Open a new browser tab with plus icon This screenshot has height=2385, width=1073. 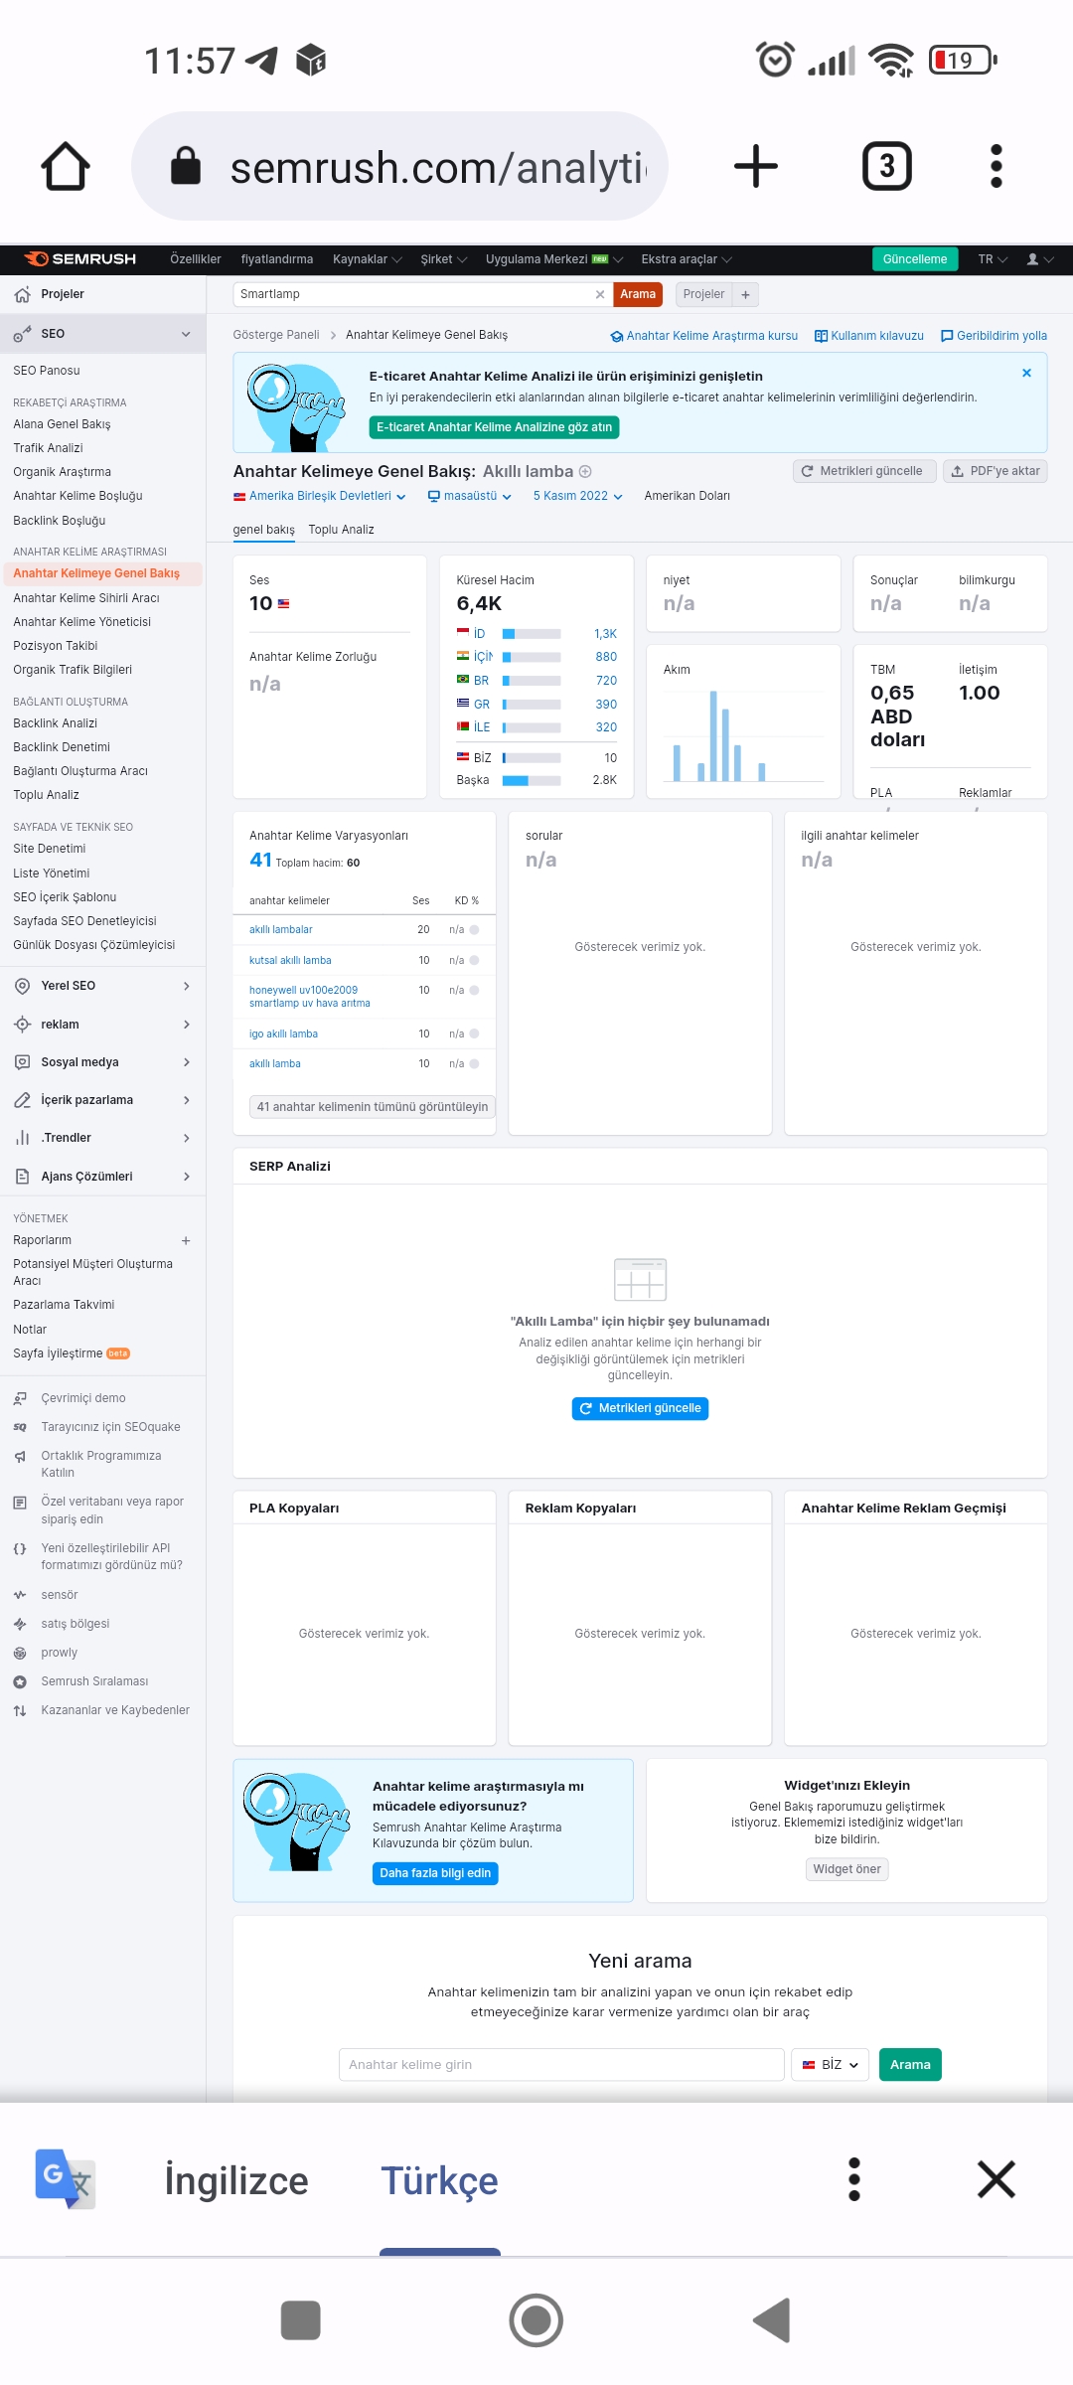pos(756,166)
